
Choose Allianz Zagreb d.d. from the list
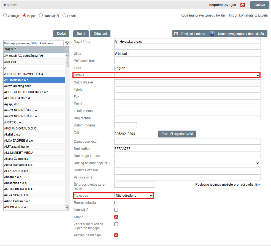[x=17, y=159]
